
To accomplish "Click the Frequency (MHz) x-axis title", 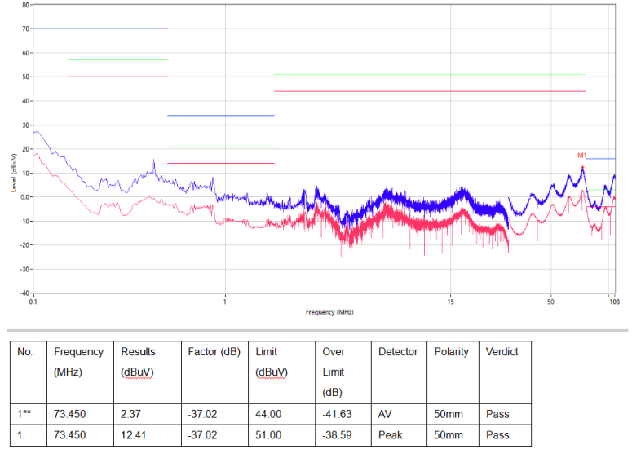I will [x=329, y=312].
